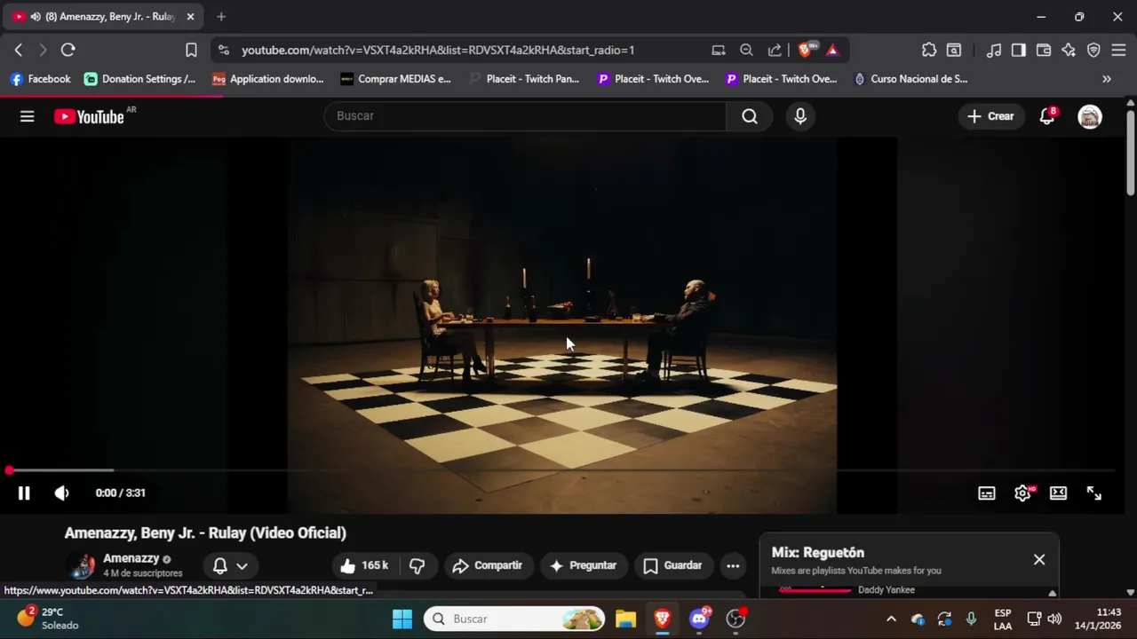
Task: Click the Crear button
Action: [990, 116]
